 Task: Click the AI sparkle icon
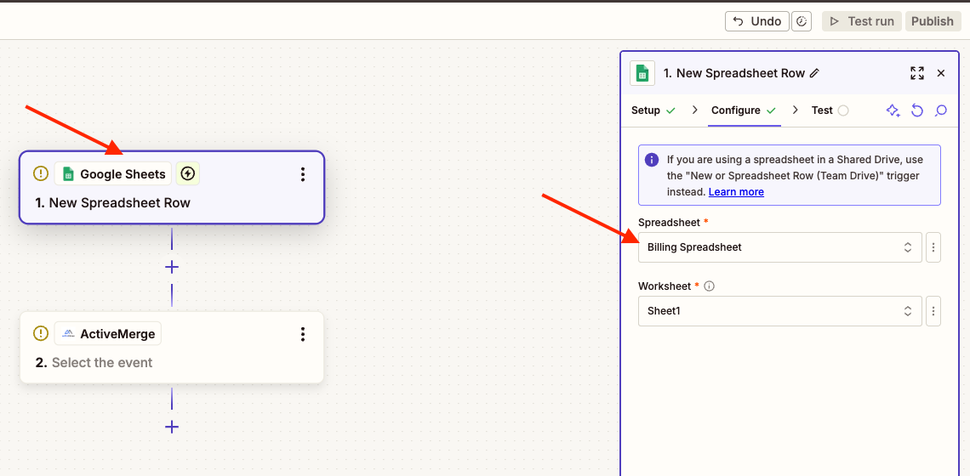(x=893, y=110)
